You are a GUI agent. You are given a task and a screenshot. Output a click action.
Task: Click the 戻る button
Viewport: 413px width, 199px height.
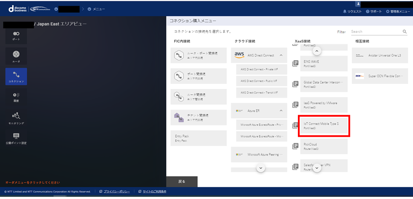pos(182,181)
